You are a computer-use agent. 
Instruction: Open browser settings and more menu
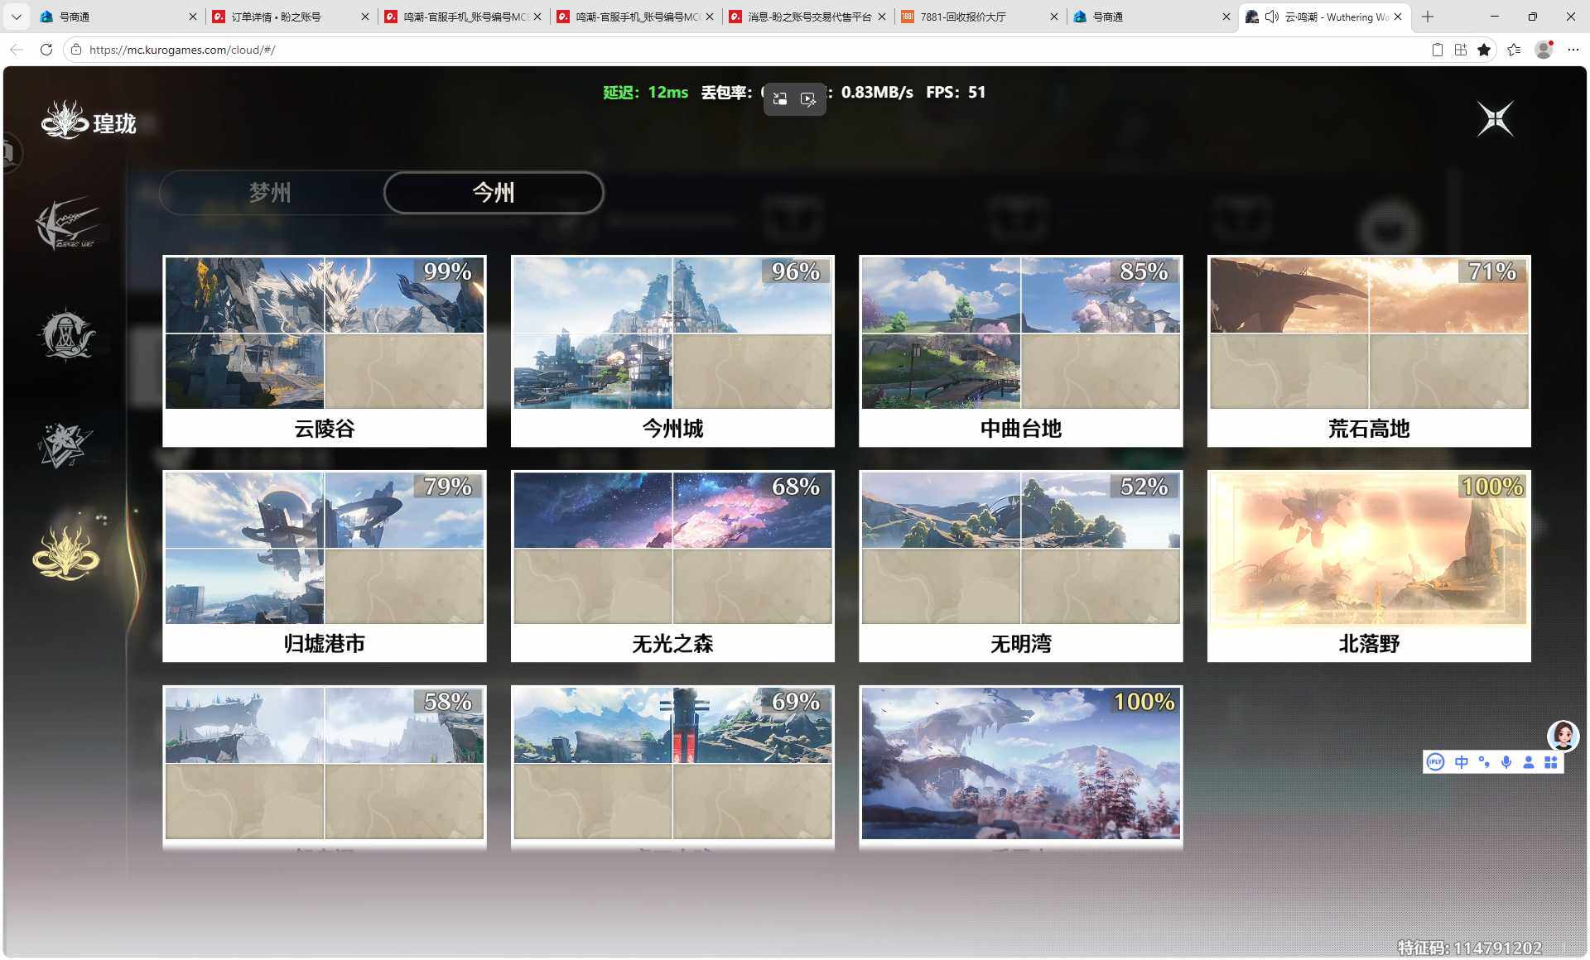(1573, 50)
